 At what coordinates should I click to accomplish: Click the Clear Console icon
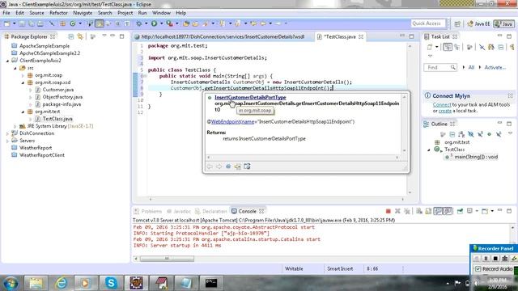point(419,211)
